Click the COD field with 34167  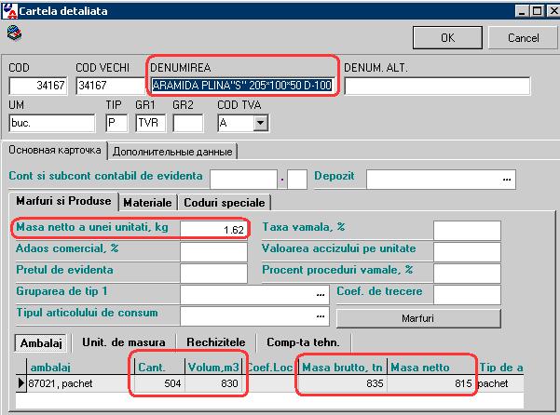(x=38, y=86)
